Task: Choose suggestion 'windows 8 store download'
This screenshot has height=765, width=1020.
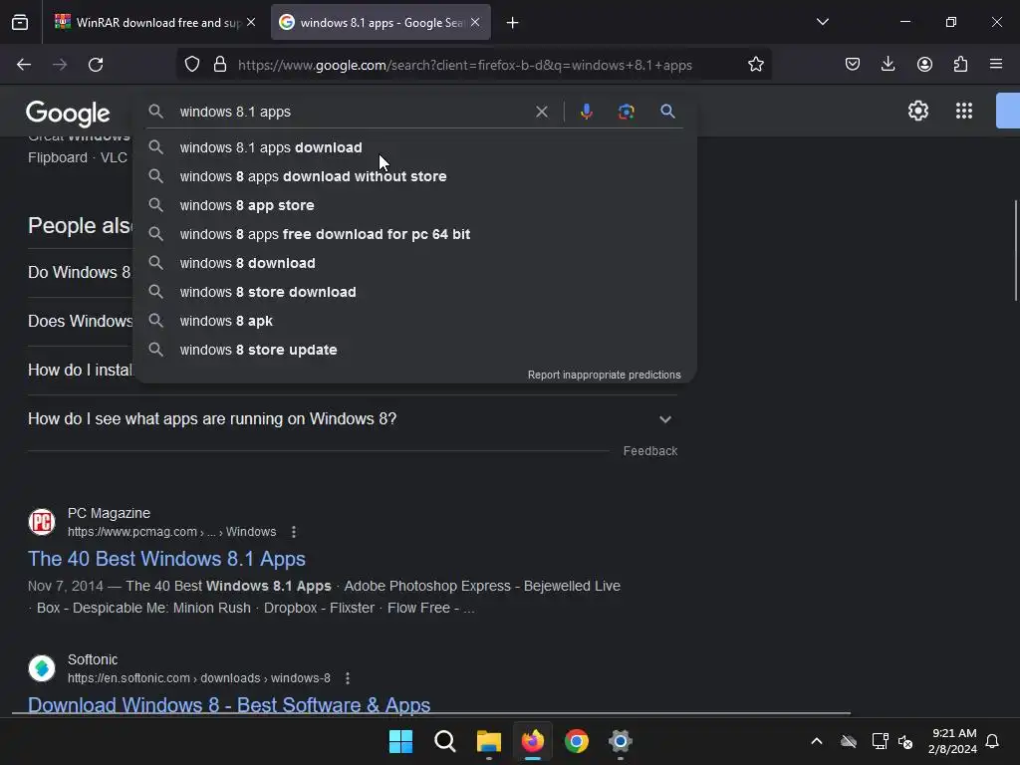Action: 414,292
